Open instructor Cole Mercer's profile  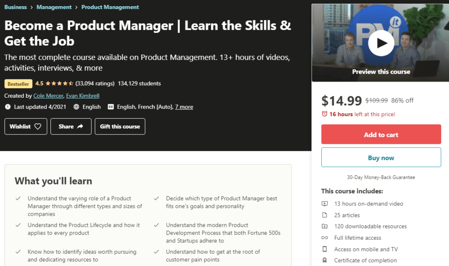click(48, 96)
